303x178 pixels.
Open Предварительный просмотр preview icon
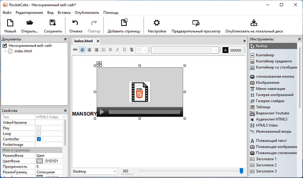tap(196, 23)
